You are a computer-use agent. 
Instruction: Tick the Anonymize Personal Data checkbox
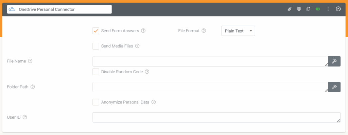click(96, 102)
